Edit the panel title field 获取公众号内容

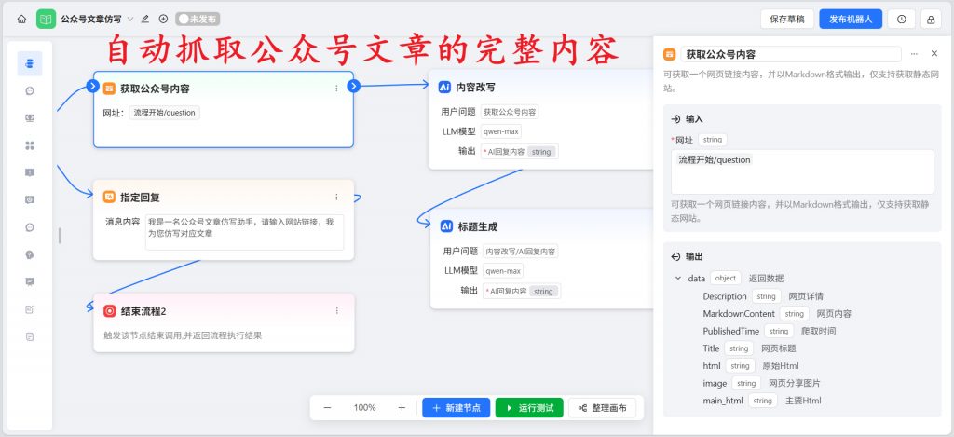[791, 54]
